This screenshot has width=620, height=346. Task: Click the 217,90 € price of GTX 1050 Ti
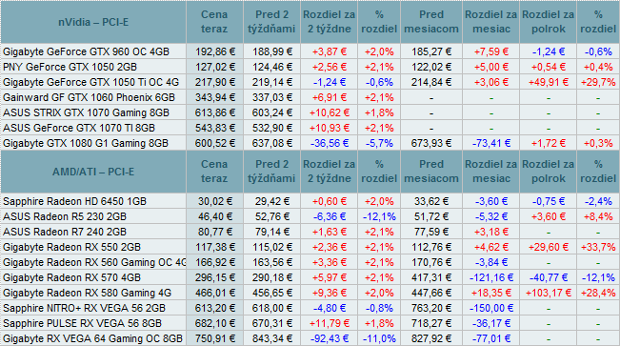(x=214, y=82)
